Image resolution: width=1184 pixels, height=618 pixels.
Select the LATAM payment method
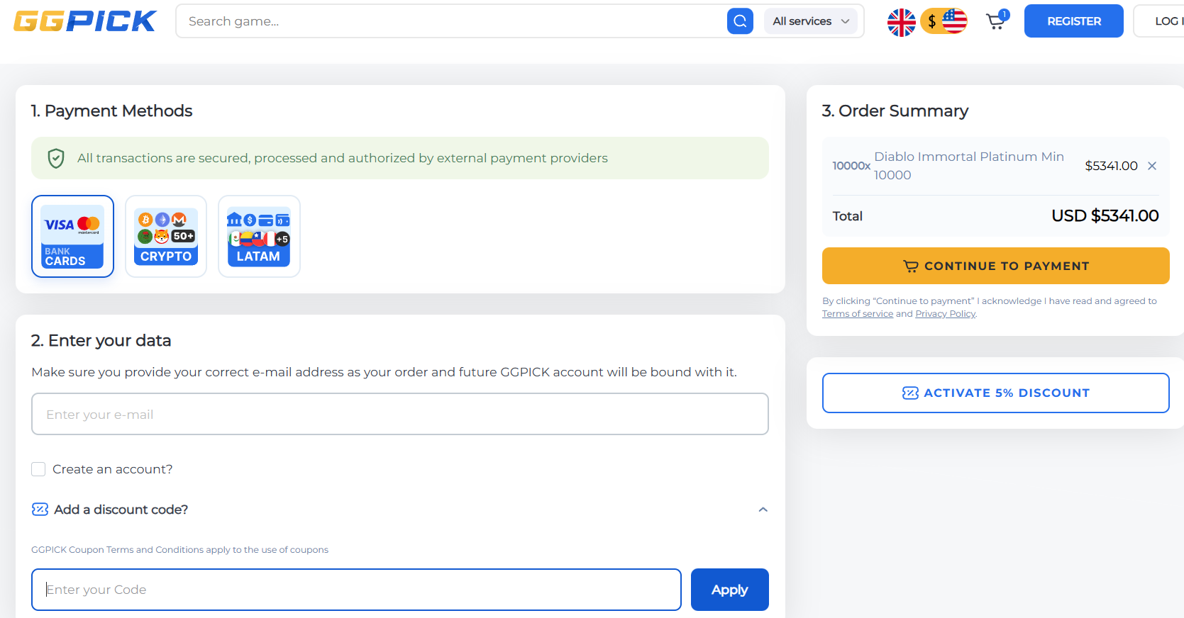point(259,236)
